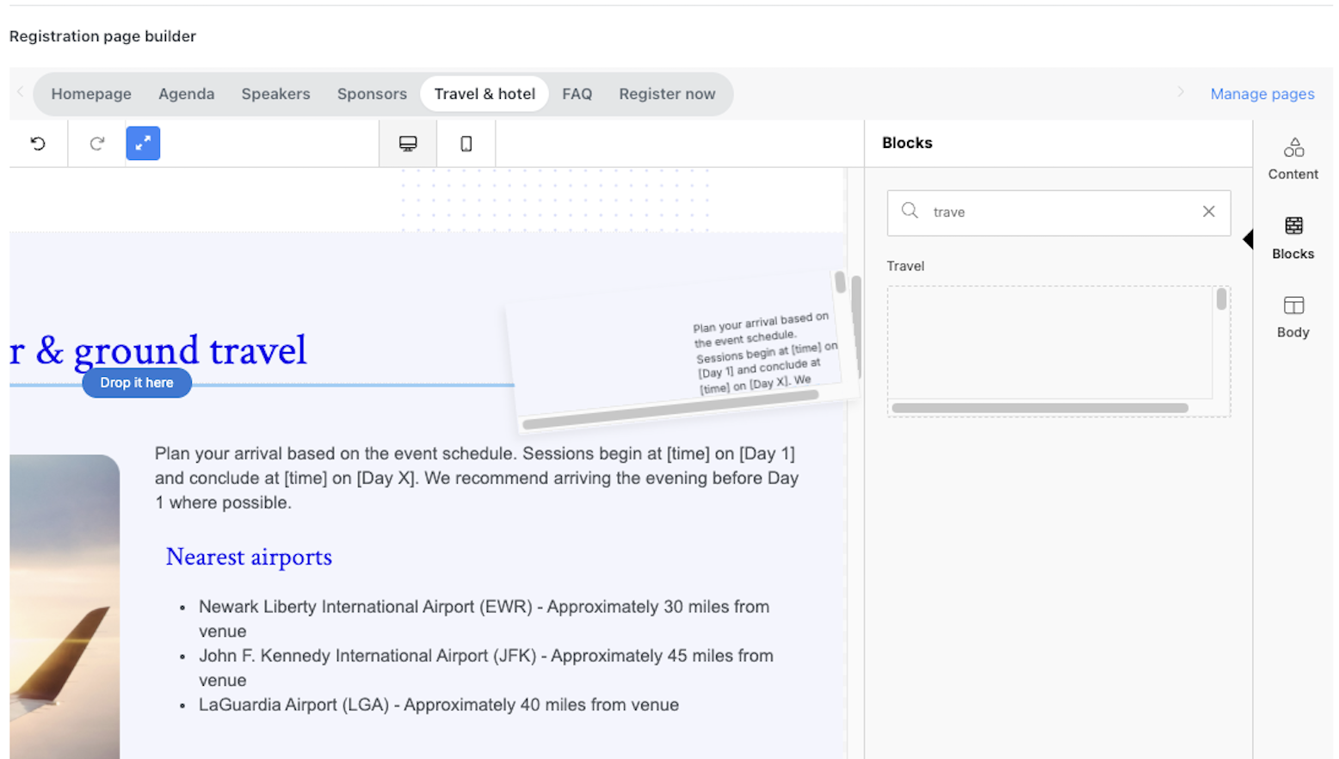This screenshot has height=759, width=1339.
Task: Open the Content panel
Action: (1293, 159)
